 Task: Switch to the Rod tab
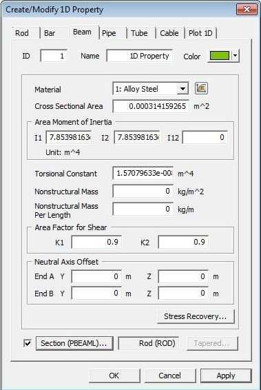pos(22,33)
